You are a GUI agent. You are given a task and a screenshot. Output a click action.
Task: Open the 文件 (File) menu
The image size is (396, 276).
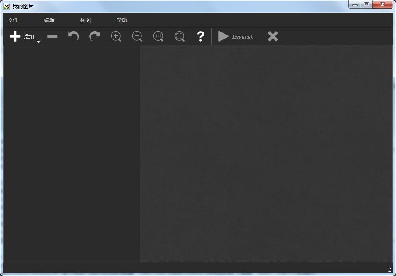pos(13,20)
